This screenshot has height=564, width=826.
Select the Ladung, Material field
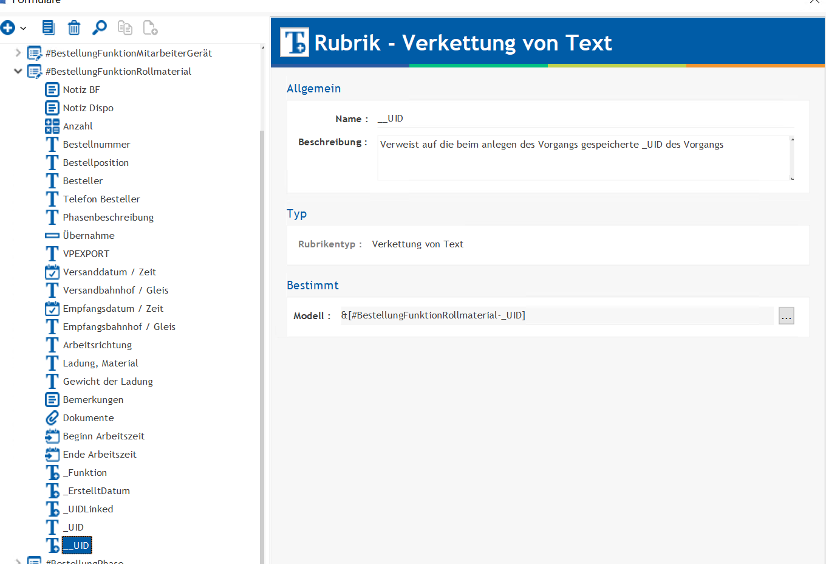pyautogui.click(x=100, y=363)
